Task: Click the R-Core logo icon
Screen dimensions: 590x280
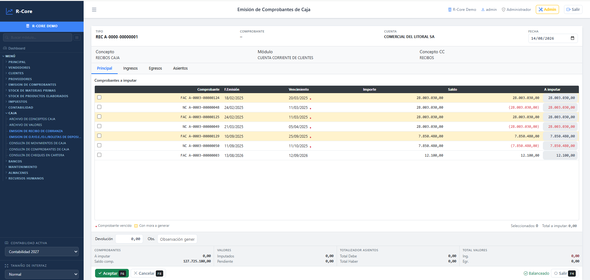Action: point(9,11)
